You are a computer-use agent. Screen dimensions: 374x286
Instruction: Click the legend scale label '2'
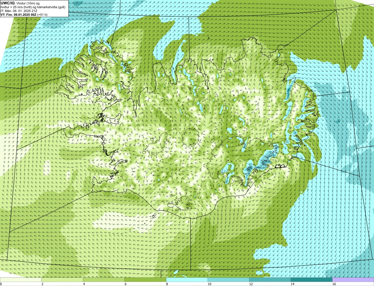[x=42, y=284]
